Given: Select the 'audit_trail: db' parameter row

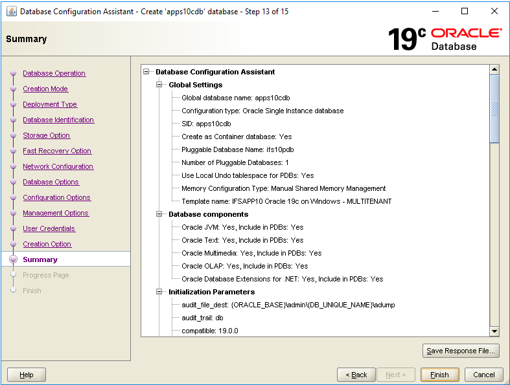Looking at the screenshot, I should point(202,318).
